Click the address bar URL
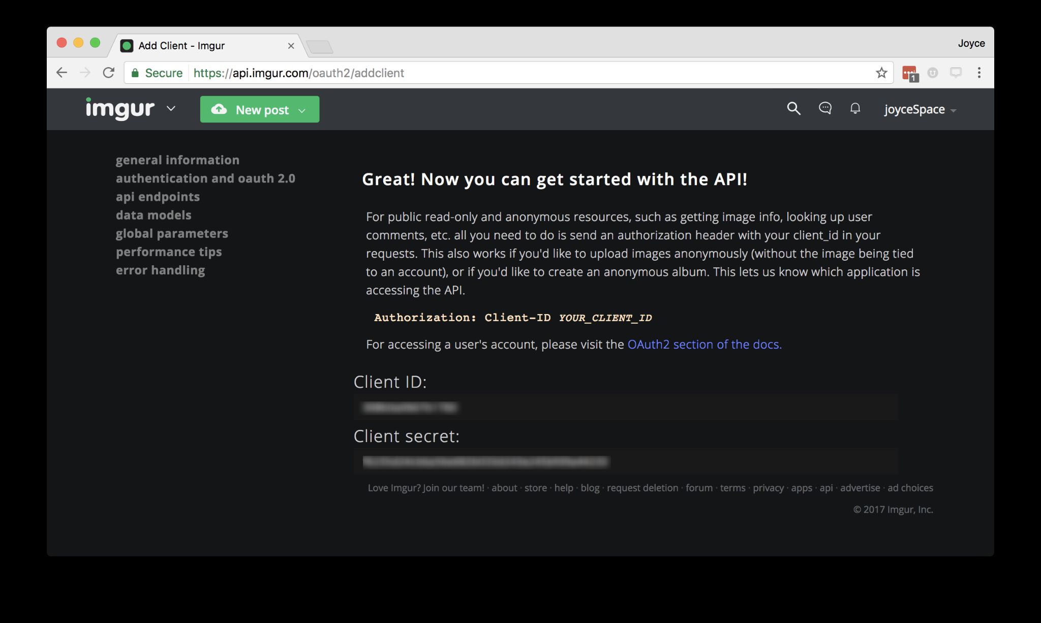The height and width of the screenshot is (623, 1041). pyautogui.click(x=299, y=73)
